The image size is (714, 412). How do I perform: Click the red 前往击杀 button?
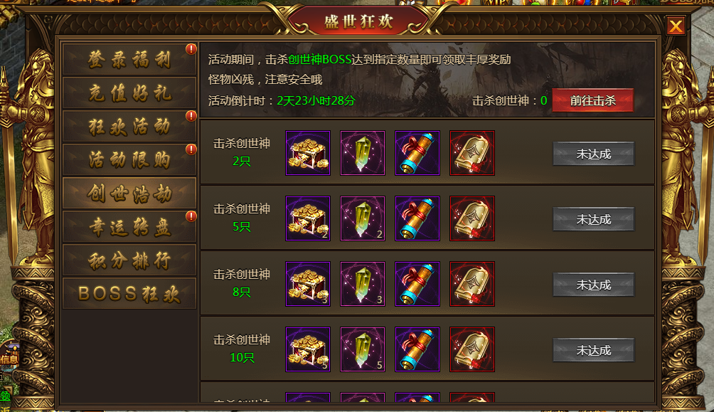pyautogui.click(x=592, y=100)
